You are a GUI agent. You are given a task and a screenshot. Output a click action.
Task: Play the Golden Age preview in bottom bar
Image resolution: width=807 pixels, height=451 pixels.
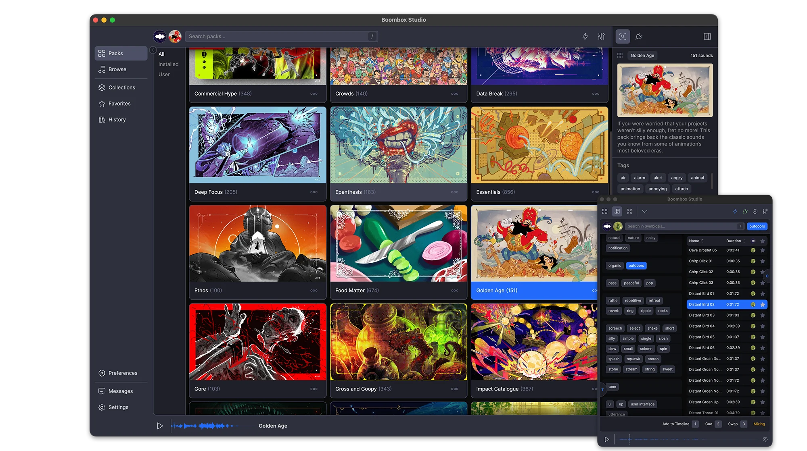point(160,426)
